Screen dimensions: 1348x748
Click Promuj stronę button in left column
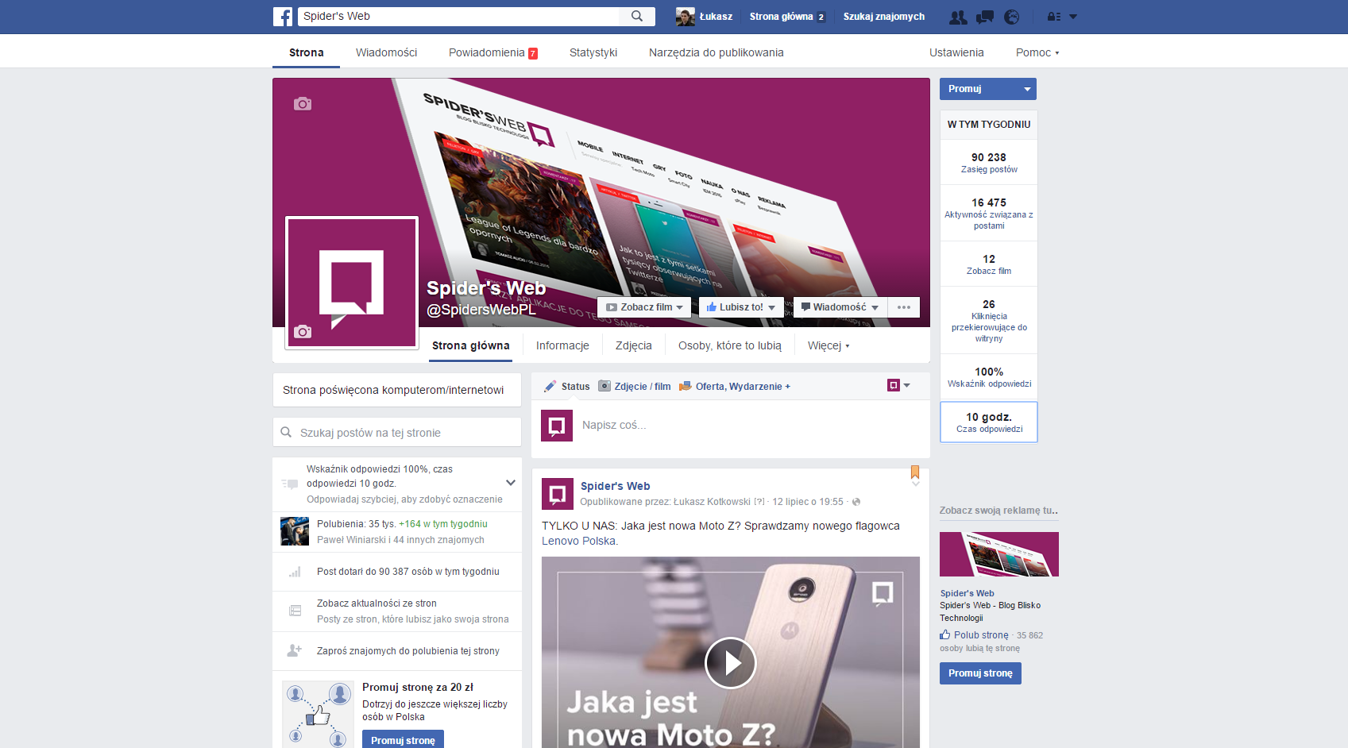coord(403,740)
